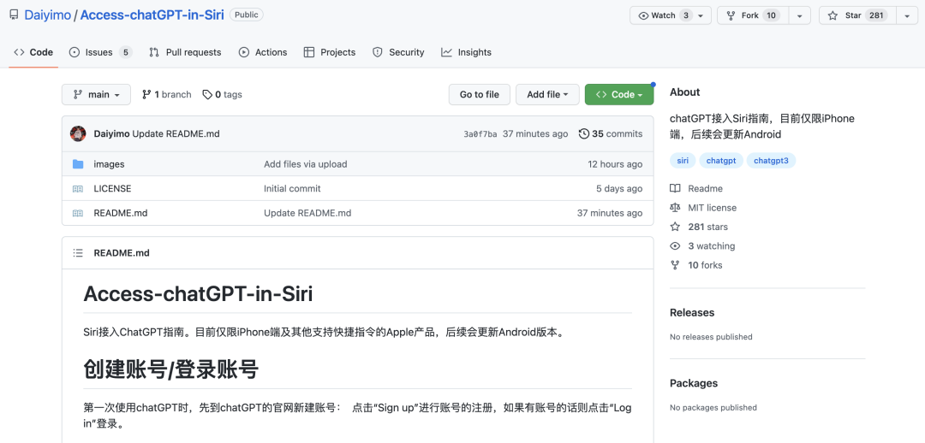Expand the Star lists dropdown arrow
This screenshot has height=443, width=925.
pyautogui.click(x=907, y=15)
